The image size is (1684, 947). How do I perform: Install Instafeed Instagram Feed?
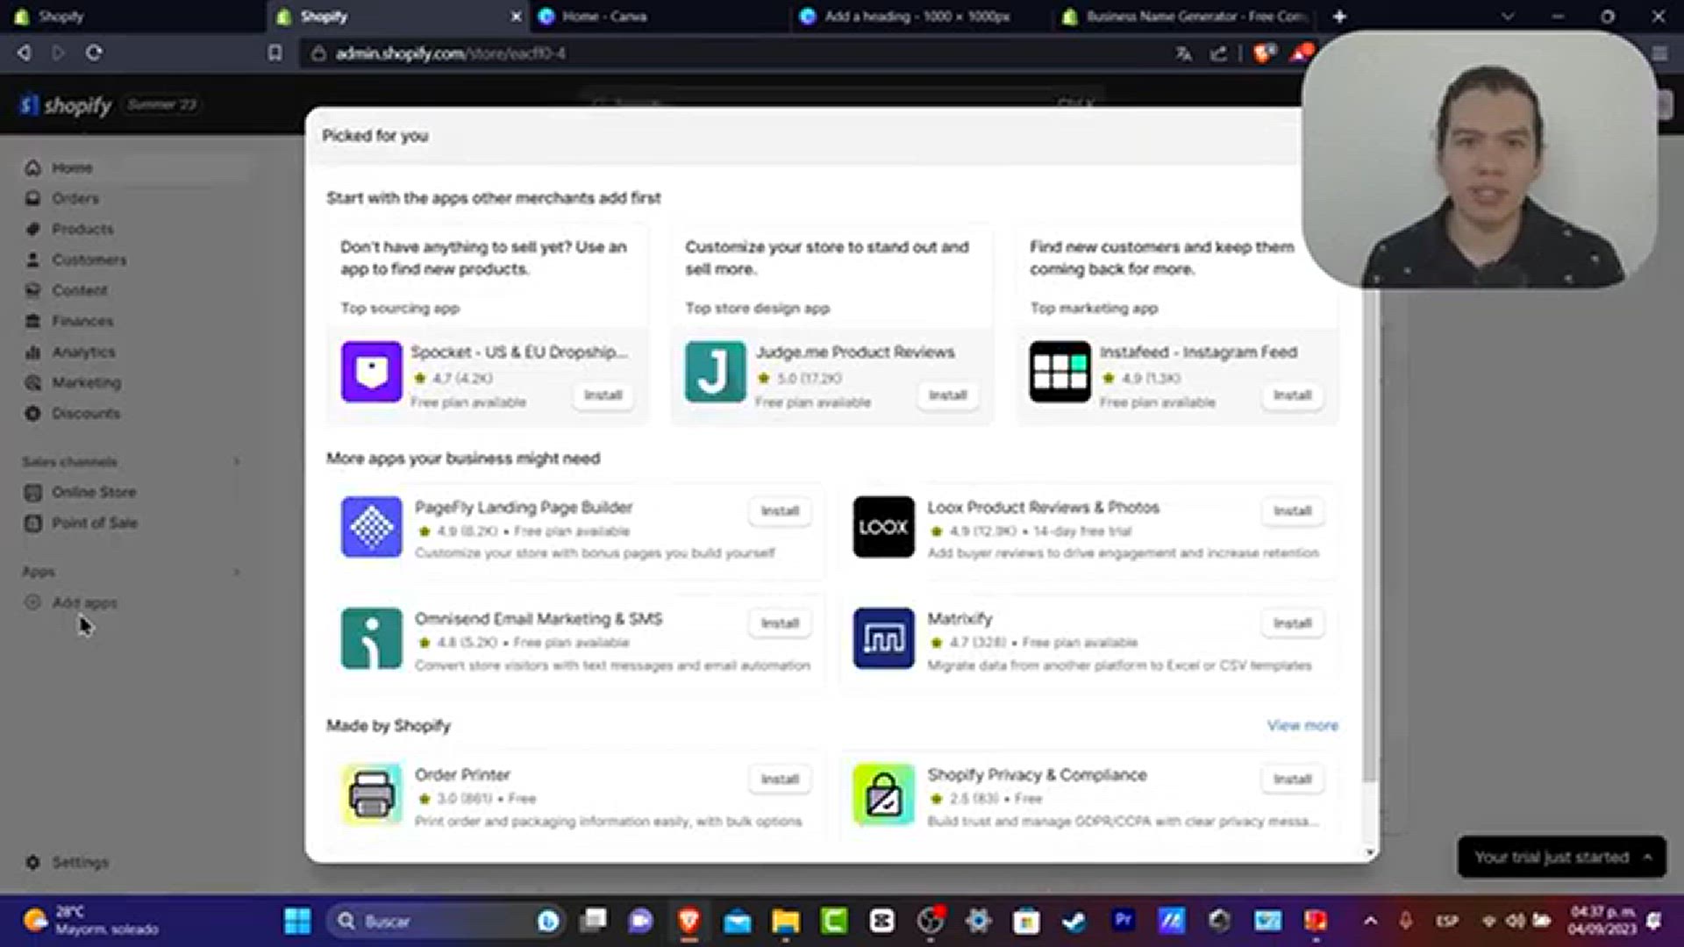point(1292,395)
